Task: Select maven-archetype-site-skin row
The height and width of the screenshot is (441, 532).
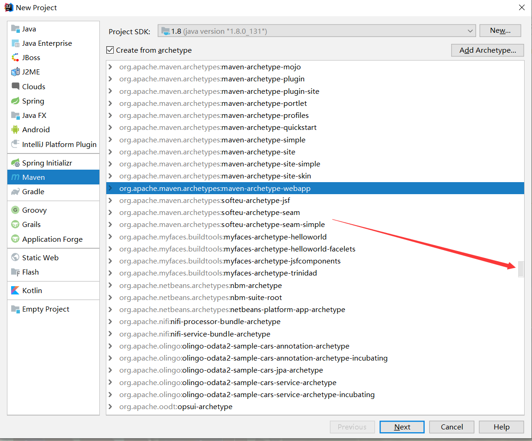Action: (x=315, y=176)
